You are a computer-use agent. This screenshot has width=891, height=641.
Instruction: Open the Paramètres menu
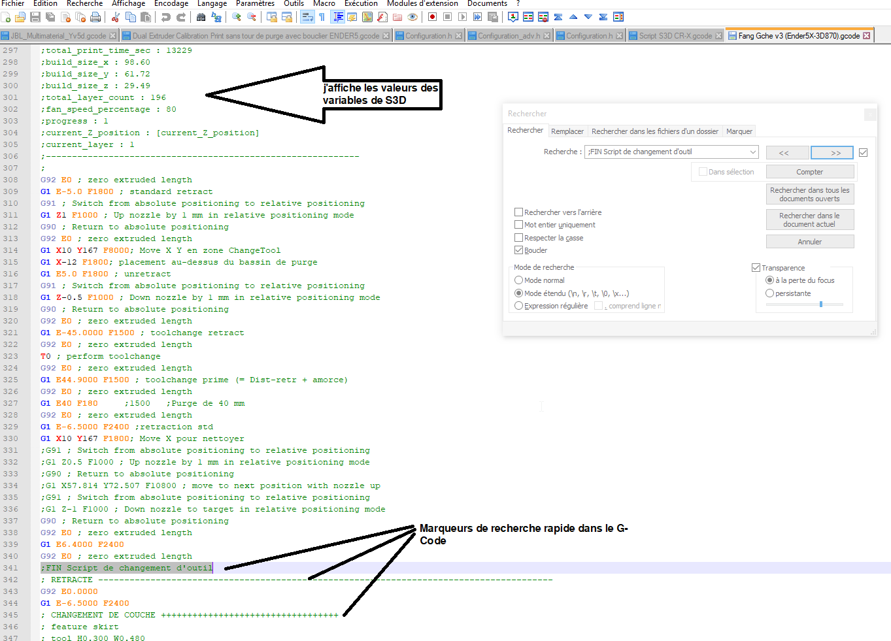255,4
